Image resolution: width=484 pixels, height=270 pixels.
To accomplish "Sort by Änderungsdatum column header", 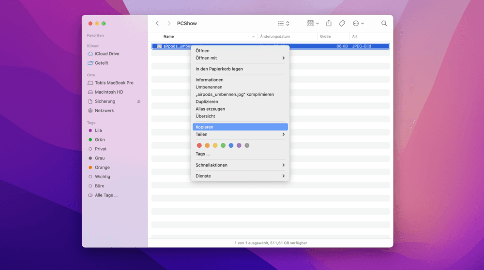I will click(x=275, y=36).
